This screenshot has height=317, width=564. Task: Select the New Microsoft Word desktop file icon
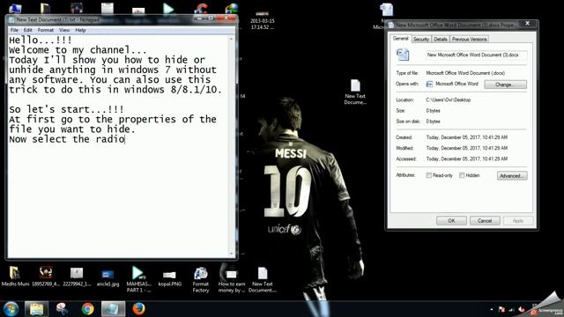[x=386, y=10]
